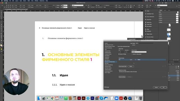Launch Google Chrome from the dock

(53, 98)
